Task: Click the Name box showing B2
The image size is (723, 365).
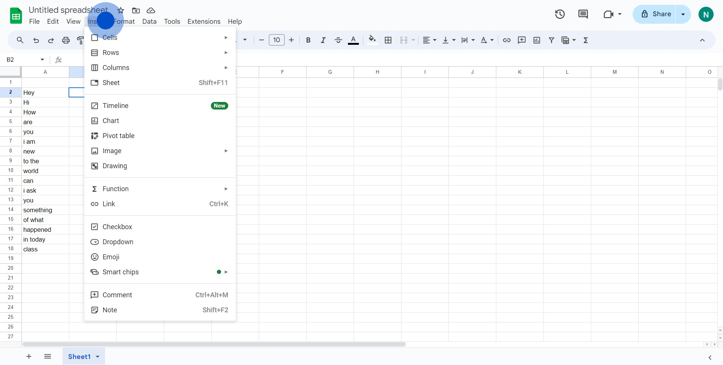Action: click(21, 60)
